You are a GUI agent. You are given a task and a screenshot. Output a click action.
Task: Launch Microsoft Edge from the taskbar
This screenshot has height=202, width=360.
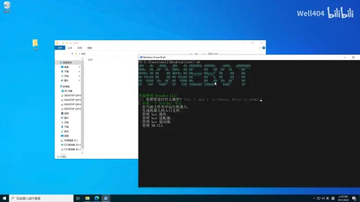(97, 198)
